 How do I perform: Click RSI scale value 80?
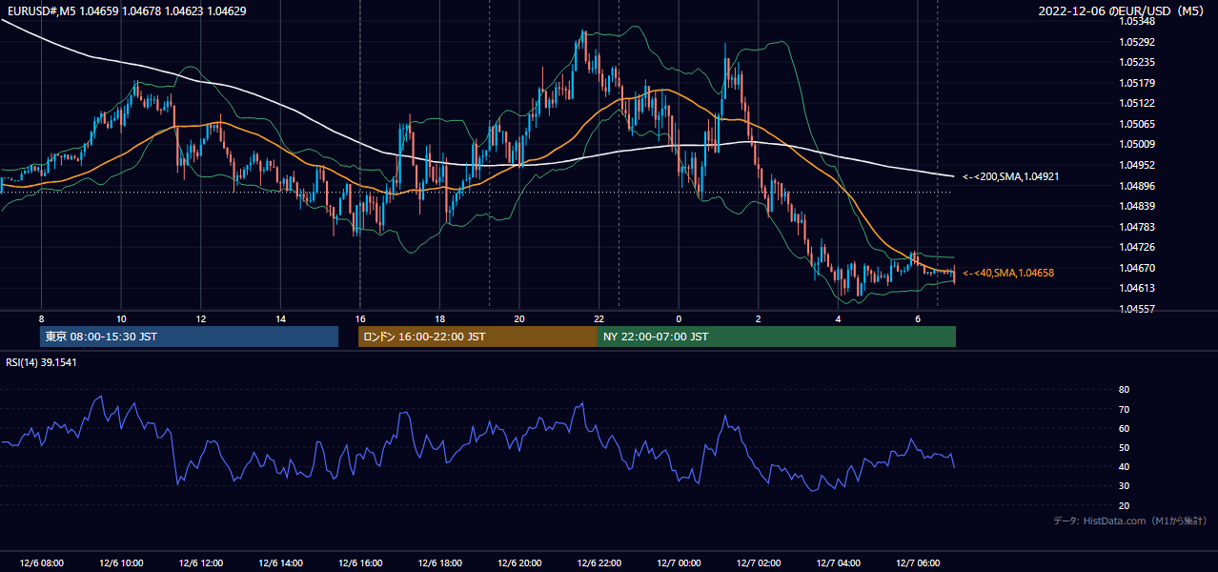click(1125, 390)
